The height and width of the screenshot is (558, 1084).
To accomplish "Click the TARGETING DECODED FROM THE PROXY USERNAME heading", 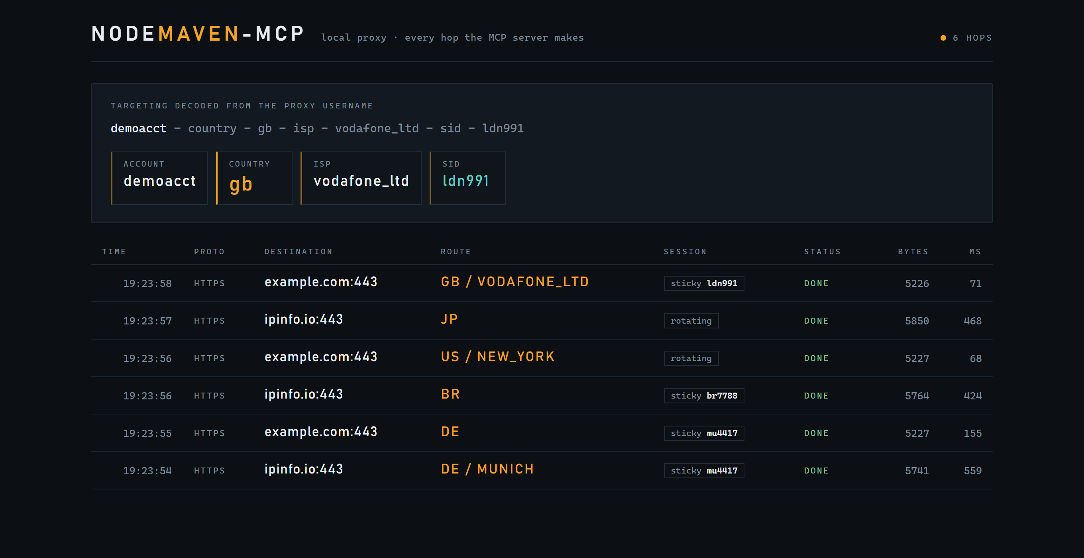I will coord(242,106).
